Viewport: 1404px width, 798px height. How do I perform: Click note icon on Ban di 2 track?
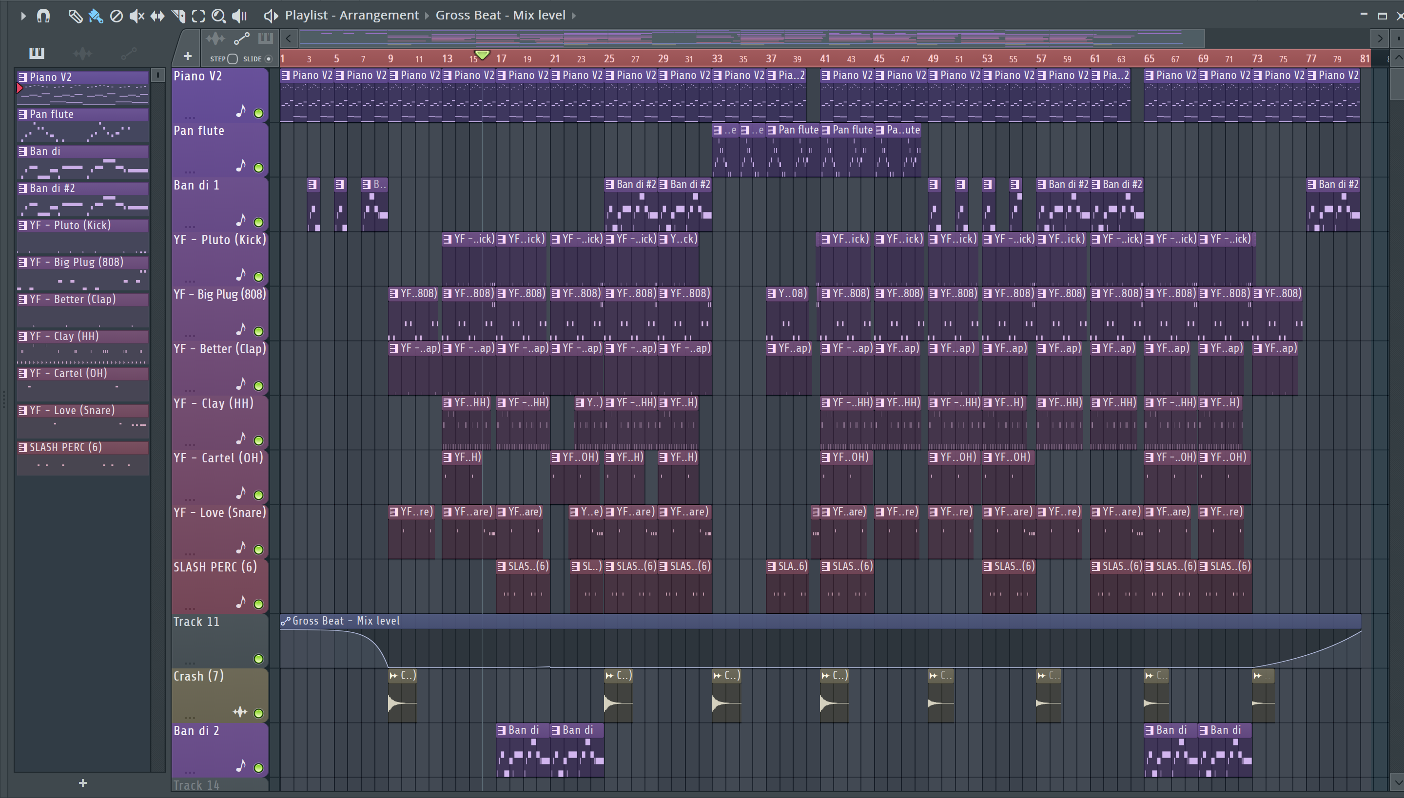[241, 766]
